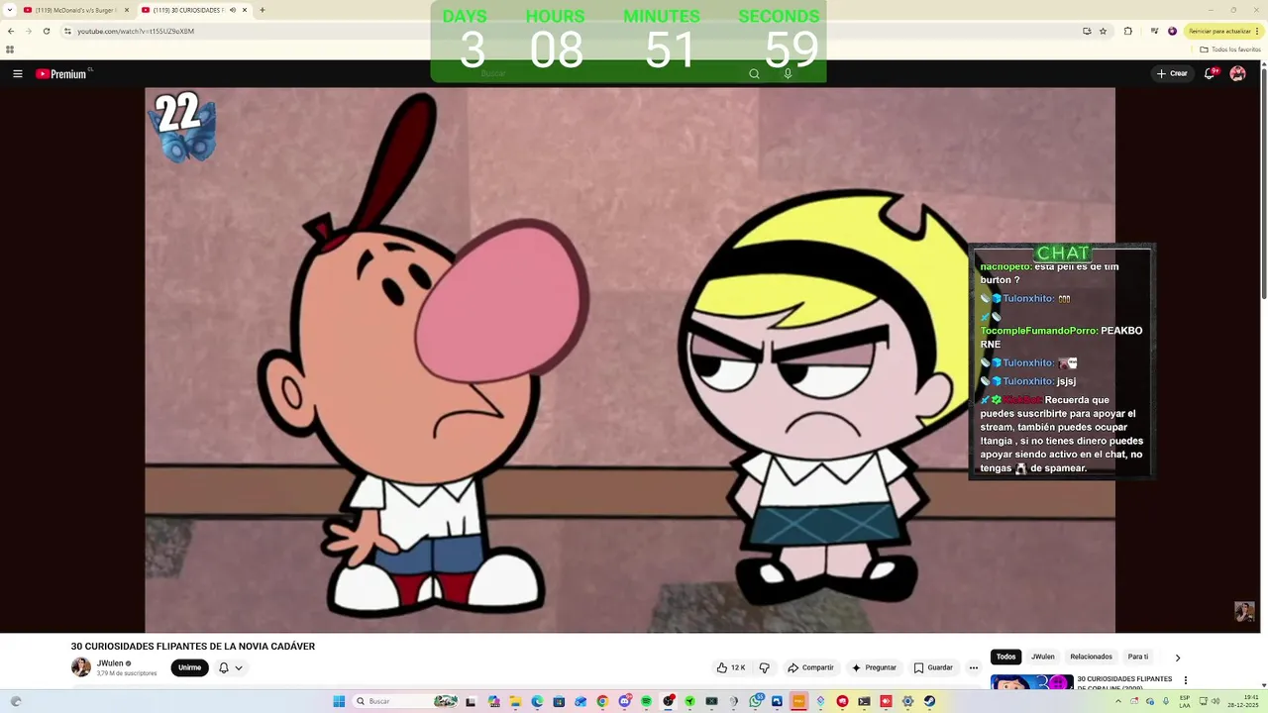The image size is (1268, 713).
Task: Close the McDonald's v/s Burger tab
Action: [x=127, y=10]
